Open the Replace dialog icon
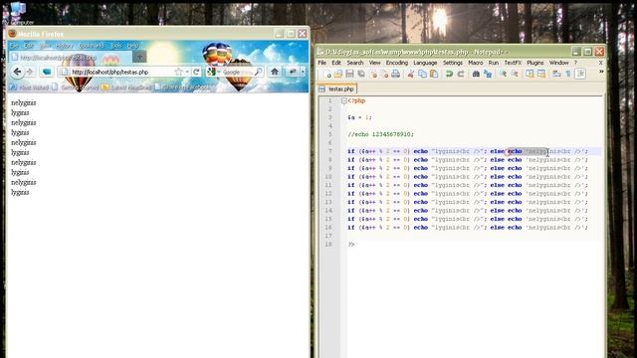 (488, 75)
